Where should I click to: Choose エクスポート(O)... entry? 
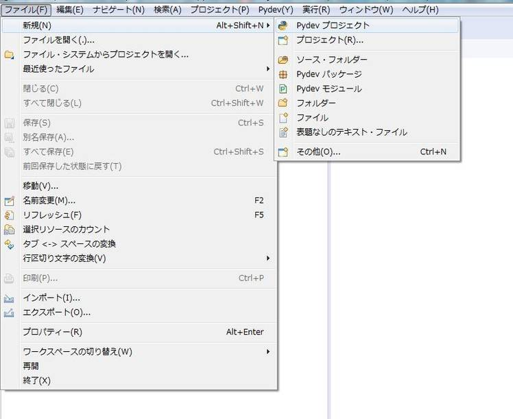coord(139,313)
